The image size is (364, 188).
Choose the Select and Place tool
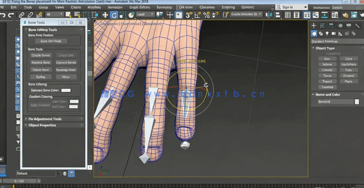(131, 15)
